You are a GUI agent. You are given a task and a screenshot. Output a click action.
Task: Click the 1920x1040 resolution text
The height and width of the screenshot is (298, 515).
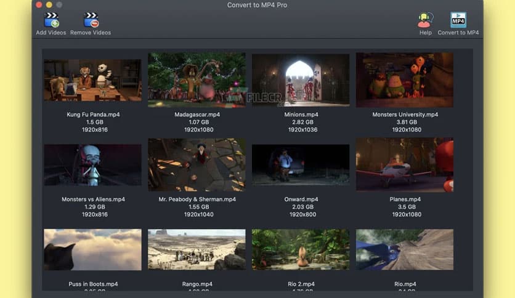click(x=199, y=214)
